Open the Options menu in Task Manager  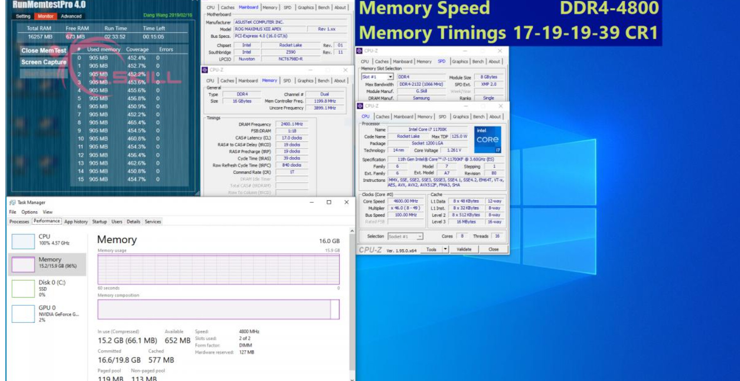(x=29, y=212)
